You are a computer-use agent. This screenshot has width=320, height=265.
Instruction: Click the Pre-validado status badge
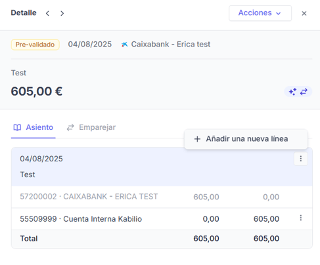click(x=35, y=45)
